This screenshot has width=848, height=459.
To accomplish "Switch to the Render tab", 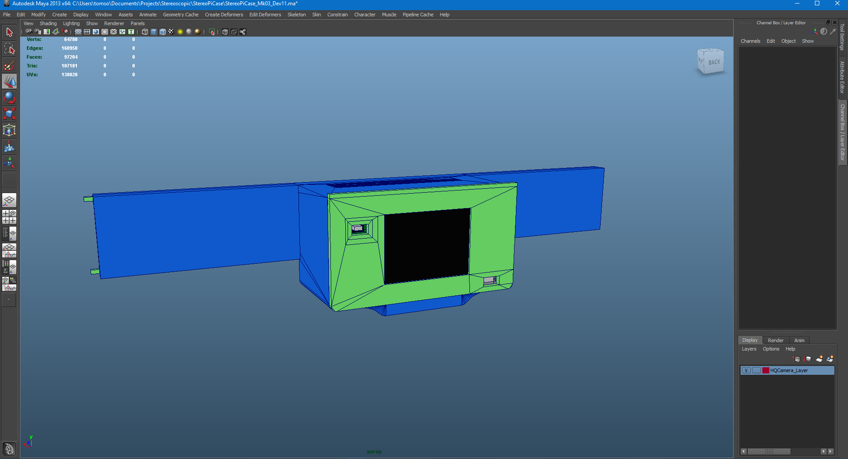I will 776,340.
